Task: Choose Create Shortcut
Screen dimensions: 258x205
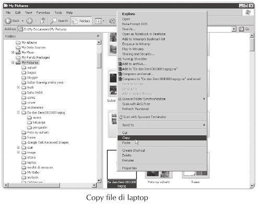Action: [162, 150]
